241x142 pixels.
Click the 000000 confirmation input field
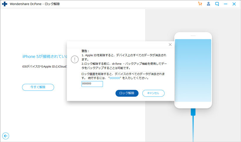coord(92,84)
